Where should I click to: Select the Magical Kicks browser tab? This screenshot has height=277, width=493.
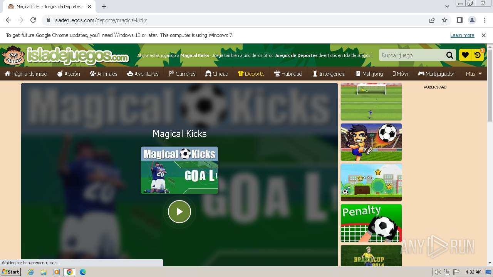click(49, 7)
